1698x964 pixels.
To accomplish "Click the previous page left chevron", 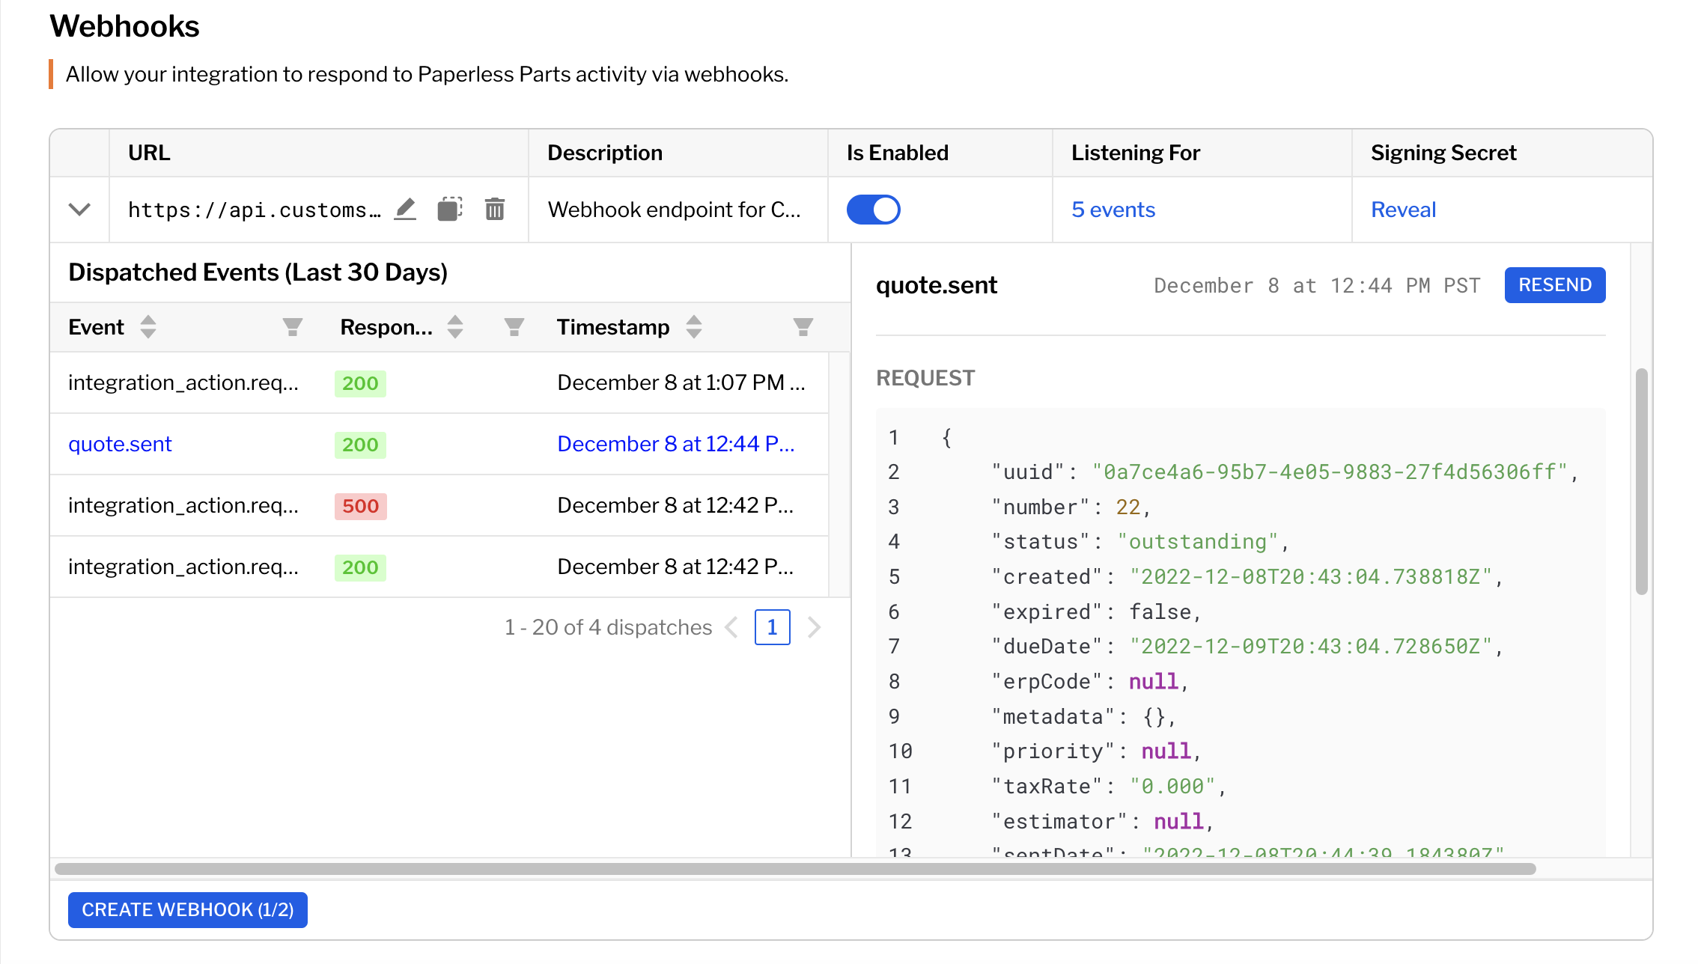I will point(731,627).
